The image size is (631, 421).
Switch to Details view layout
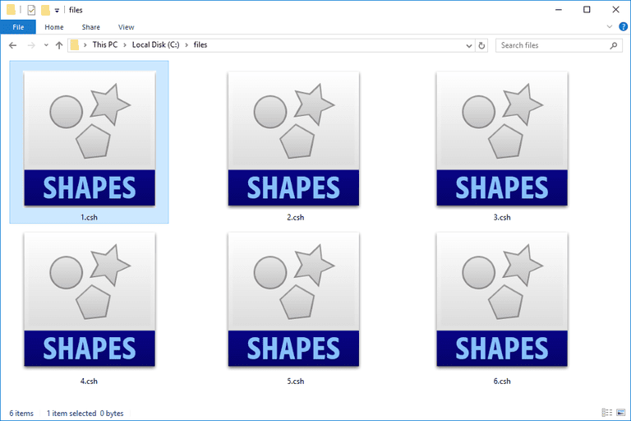(607, 413)
